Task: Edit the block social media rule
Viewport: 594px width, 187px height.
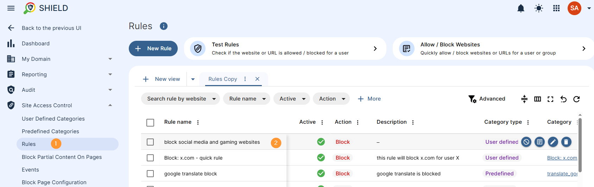Action: 553,142
